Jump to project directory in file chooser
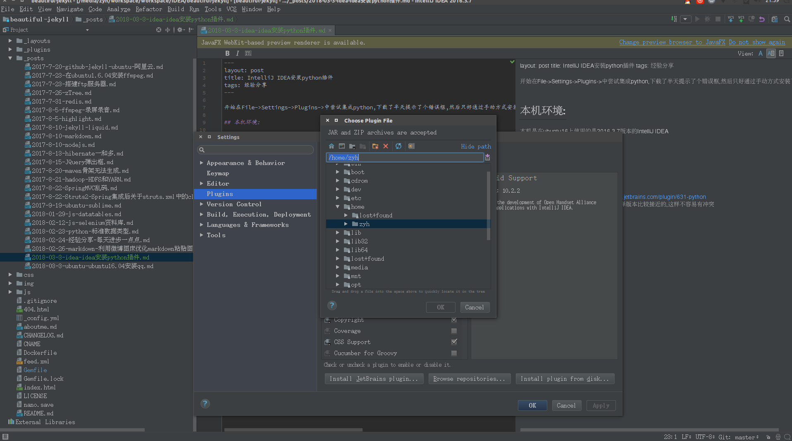 point(352,146)
